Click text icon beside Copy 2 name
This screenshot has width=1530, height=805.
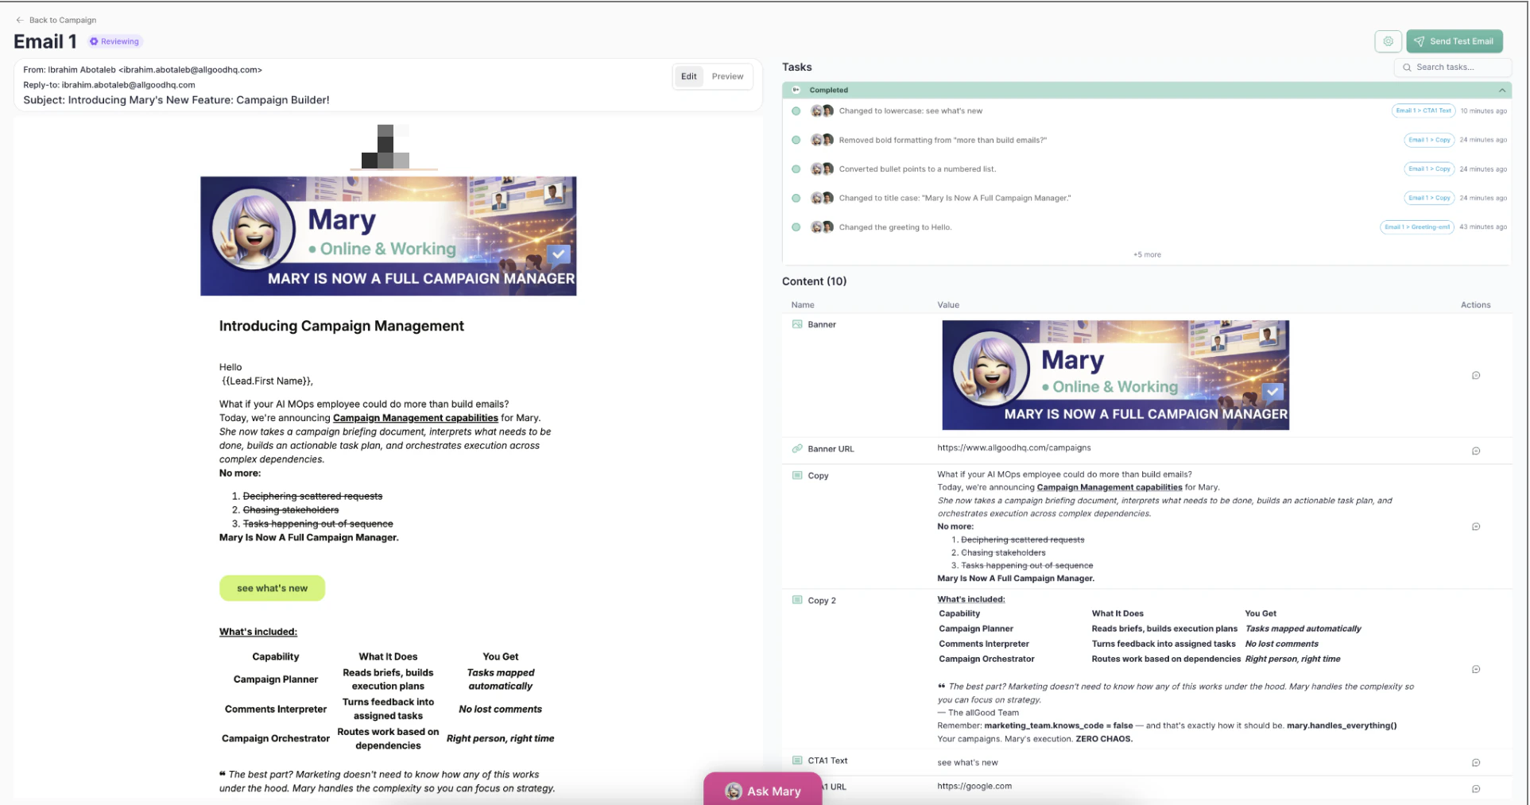click(797, 600)
